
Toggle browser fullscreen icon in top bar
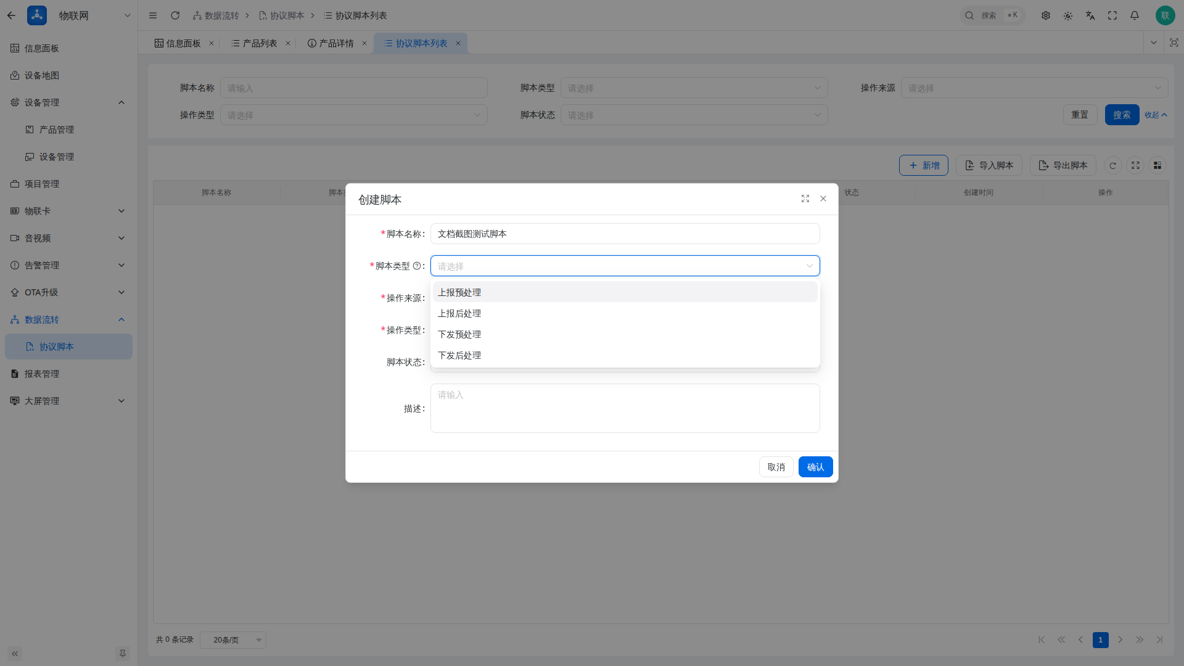(1112, 15)
